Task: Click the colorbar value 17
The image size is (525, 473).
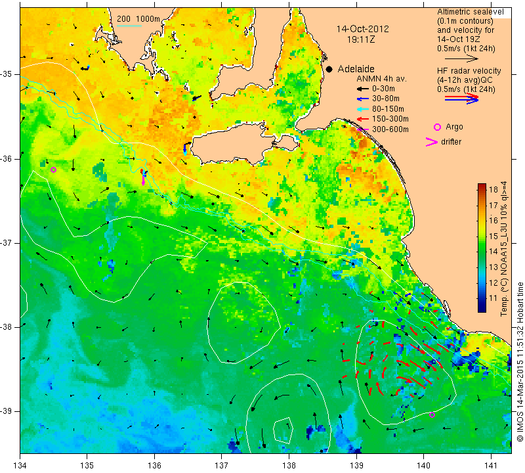Action: [x=493, y=205]
